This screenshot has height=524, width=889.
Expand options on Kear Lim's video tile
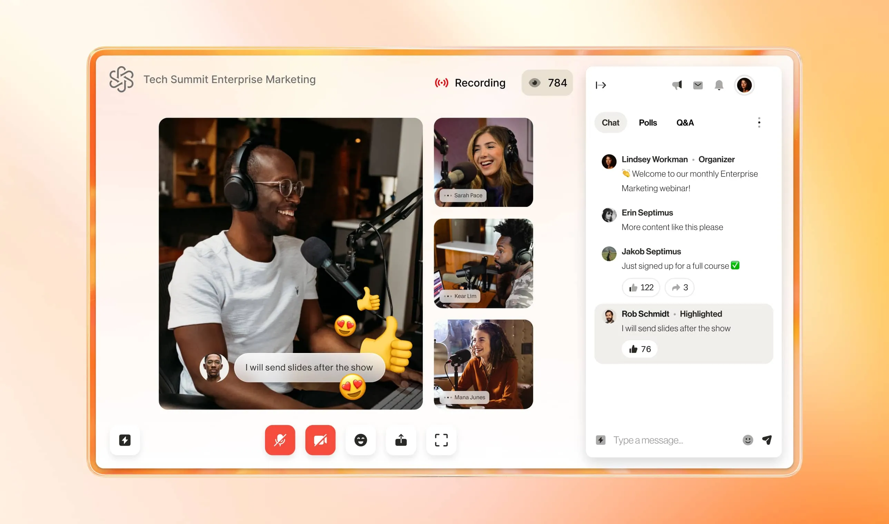pos(448,296)
